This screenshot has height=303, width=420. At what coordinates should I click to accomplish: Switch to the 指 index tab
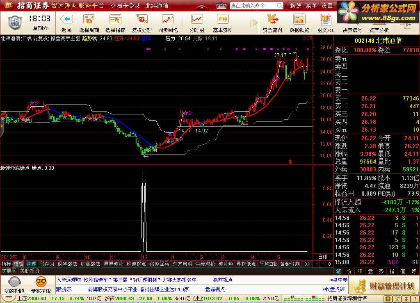point(392,271)
